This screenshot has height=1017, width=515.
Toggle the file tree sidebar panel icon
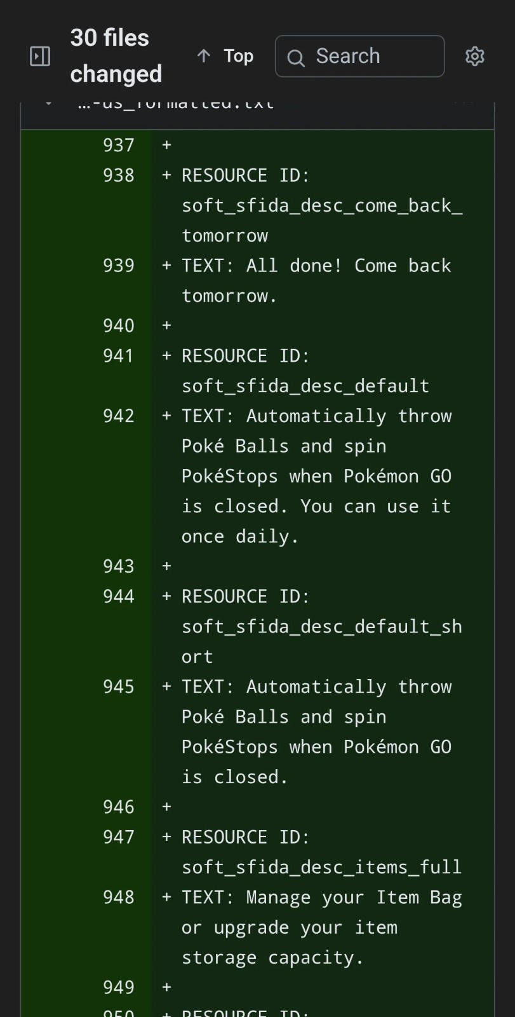click(x=40, y=57)
